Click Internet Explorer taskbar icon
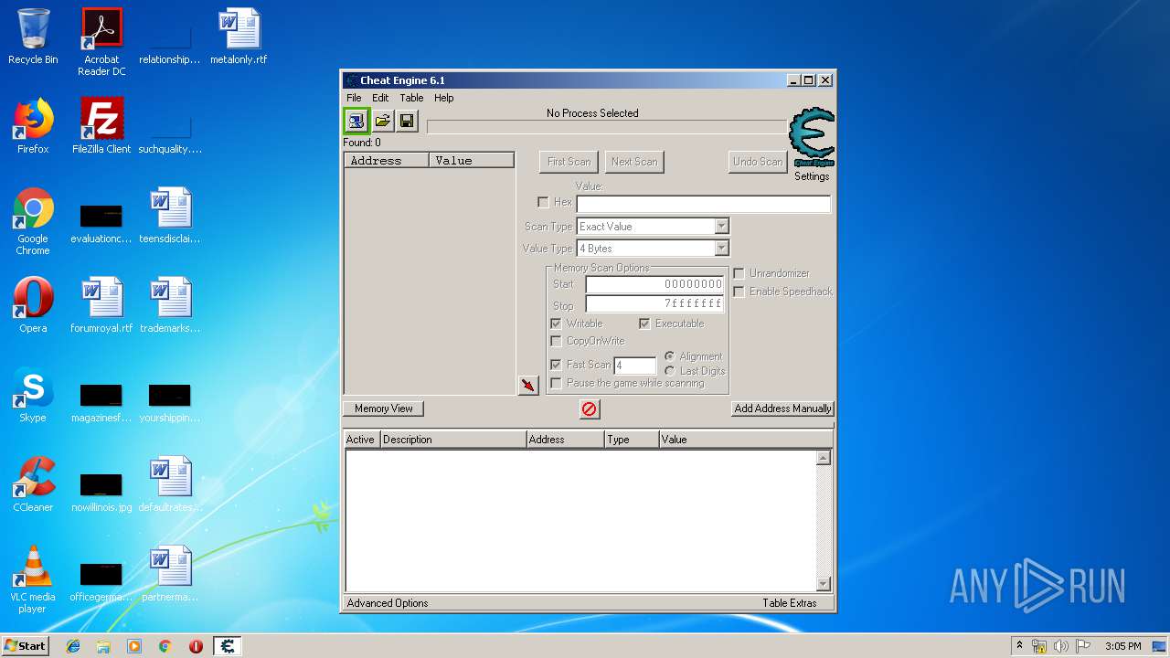 [x=73, y=646]
